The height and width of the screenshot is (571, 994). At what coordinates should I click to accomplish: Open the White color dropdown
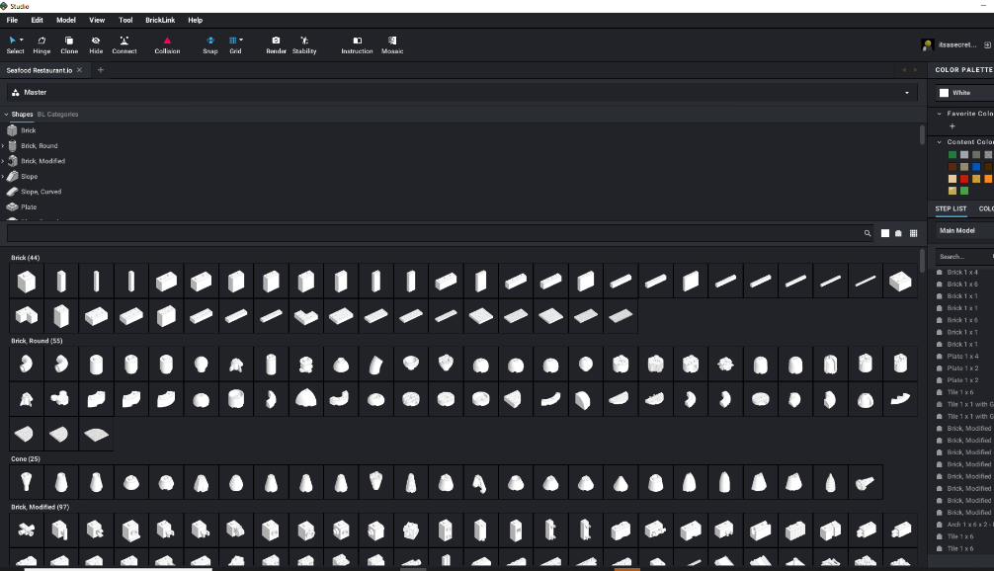965,93
